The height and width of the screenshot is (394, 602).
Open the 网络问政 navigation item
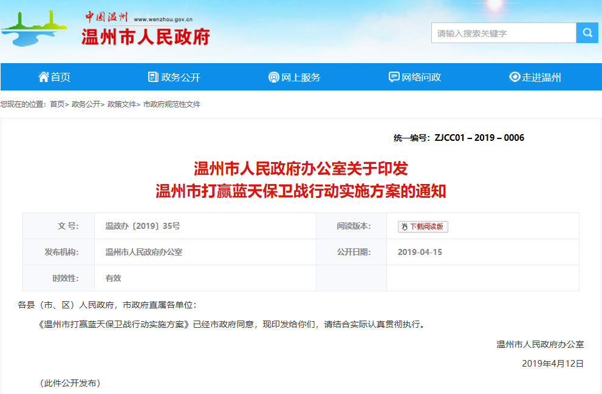point(415,77)
